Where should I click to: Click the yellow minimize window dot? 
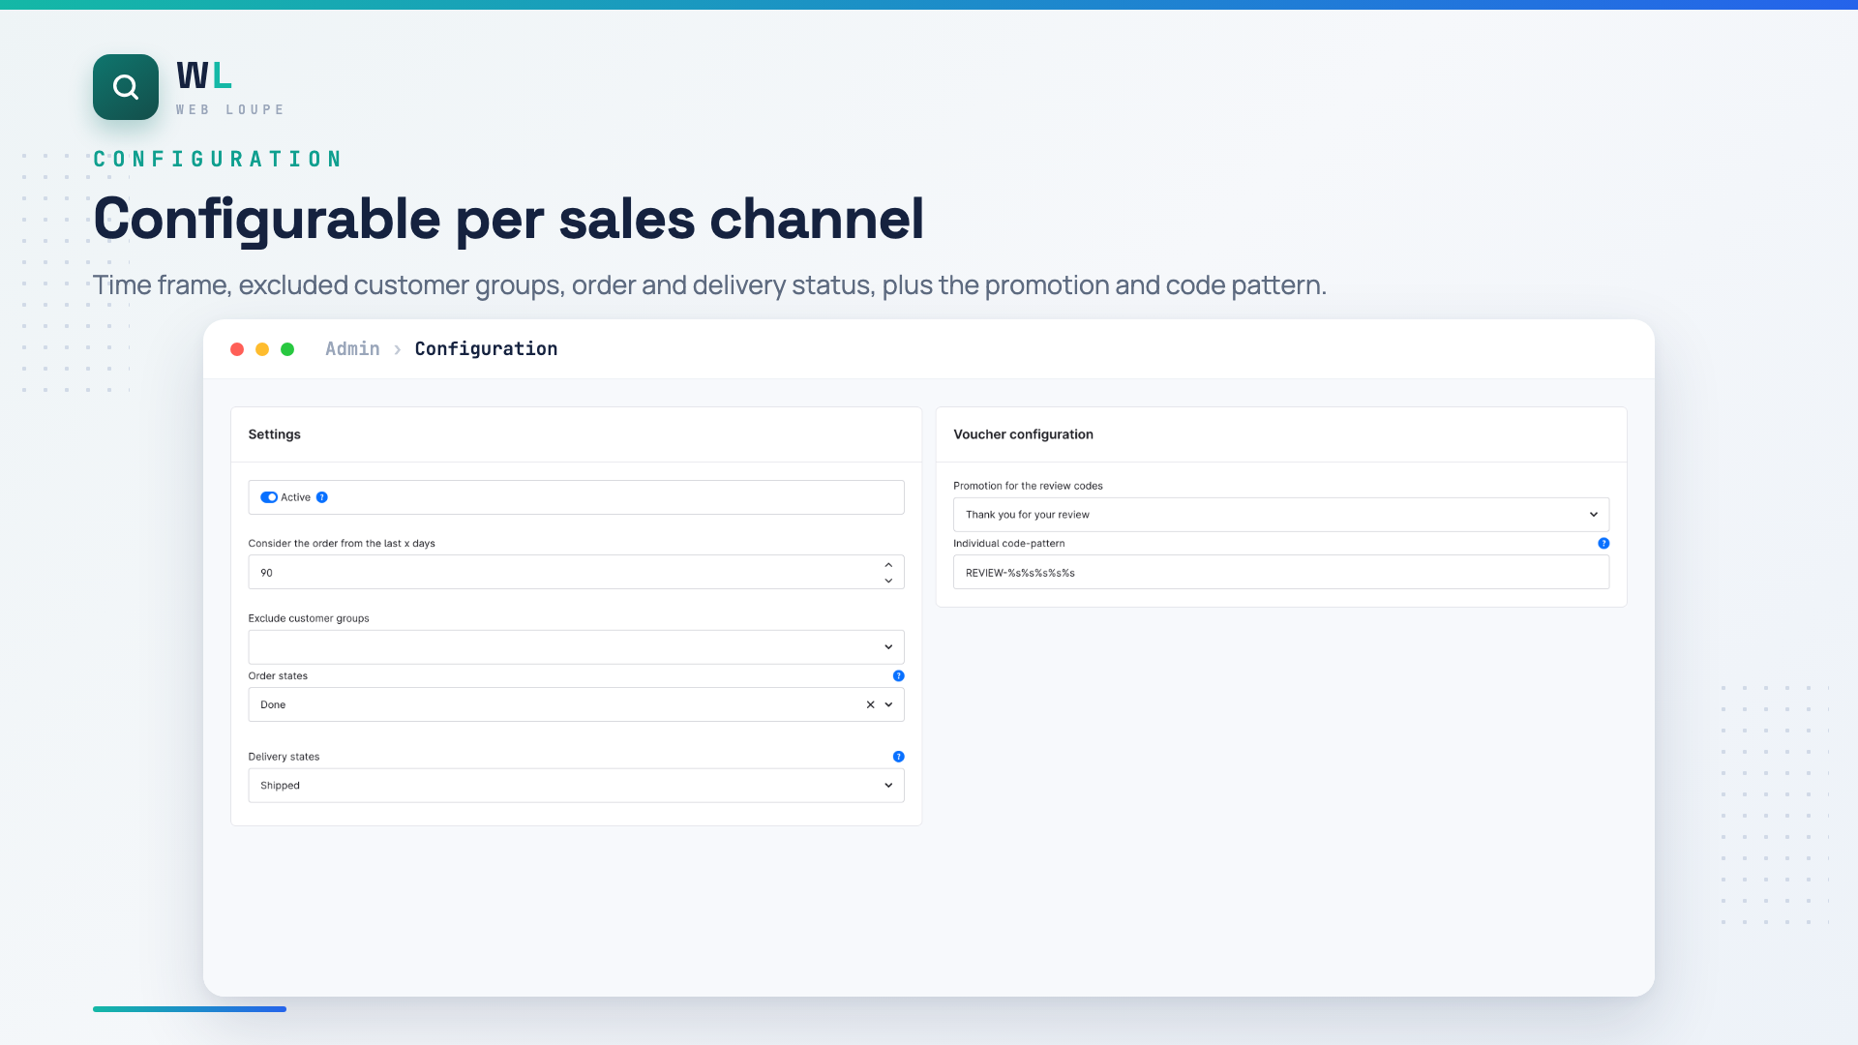(262, 349)
